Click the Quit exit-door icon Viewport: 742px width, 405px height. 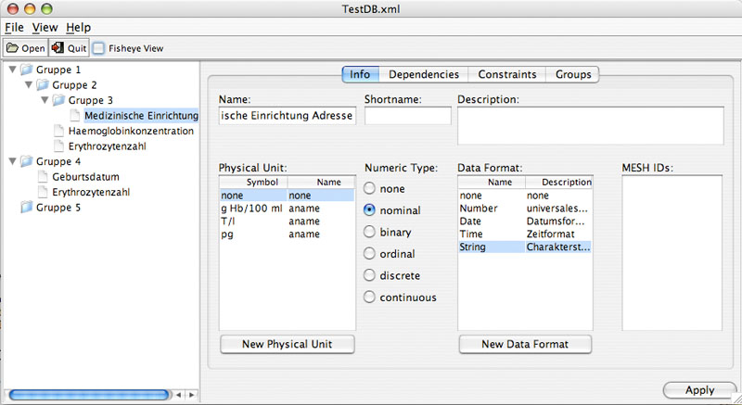point(58,48)
